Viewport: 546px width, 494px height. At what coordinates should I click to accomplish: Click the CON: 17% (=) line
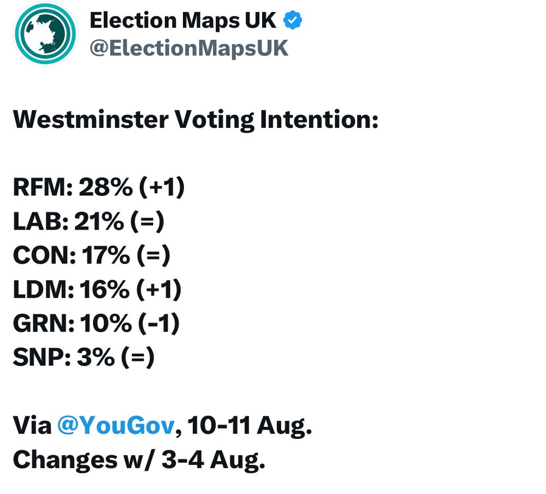coord(92,255)
